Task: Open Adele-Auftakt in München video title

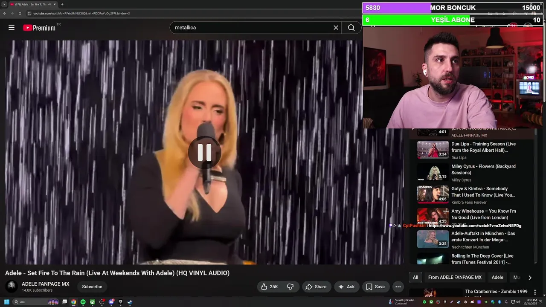Action: pos(483,237)
